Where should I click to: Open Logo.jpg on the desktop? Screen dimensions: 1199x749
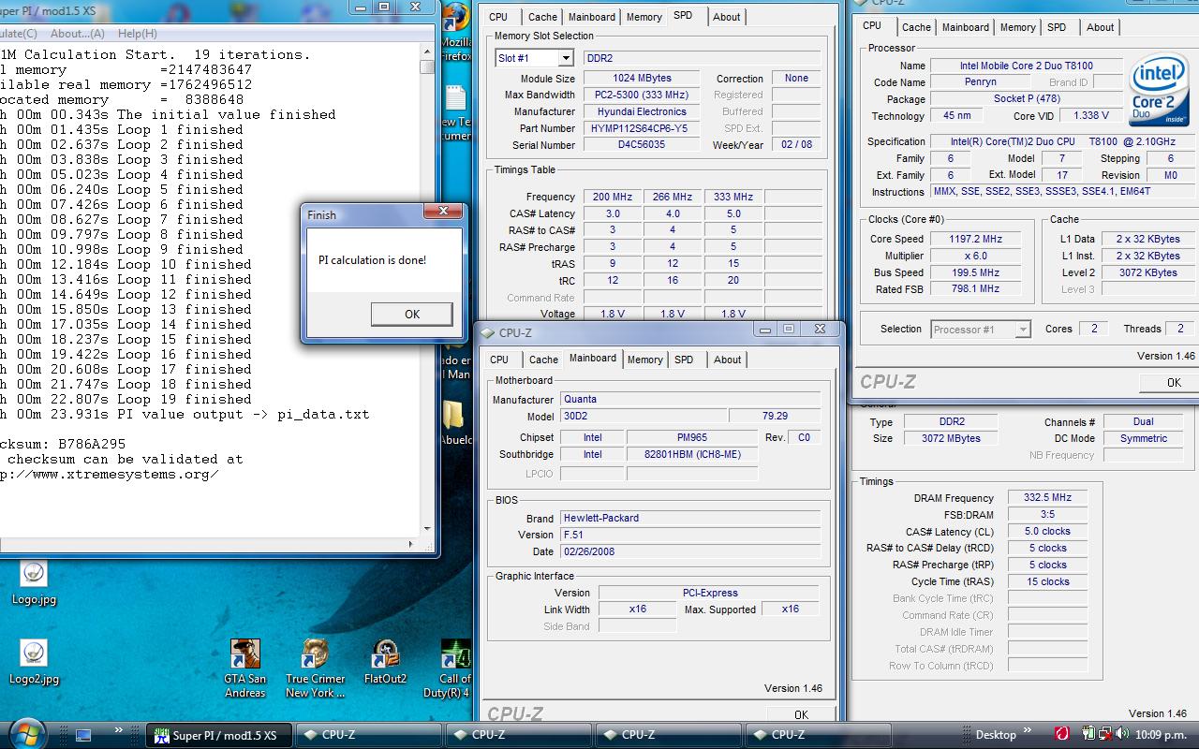(x=34, y=582)
